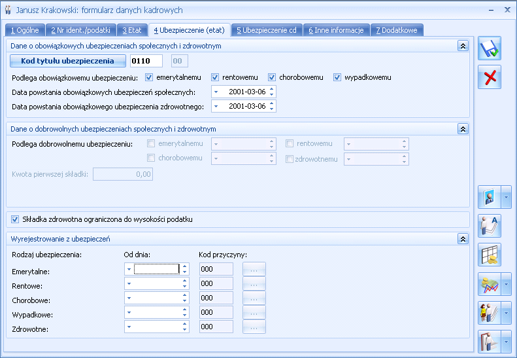Switch to 3 Etat tab
The width and height of the screenshot is (517, 358).
coord(132,30)
